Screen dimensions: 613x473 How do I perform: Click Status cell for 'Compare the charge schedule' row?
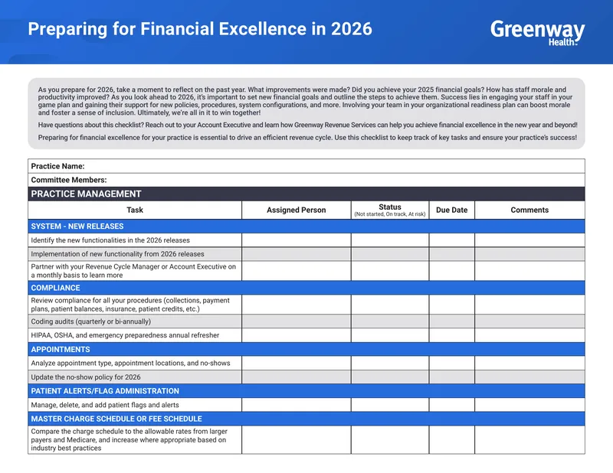(x=390, y=440)
